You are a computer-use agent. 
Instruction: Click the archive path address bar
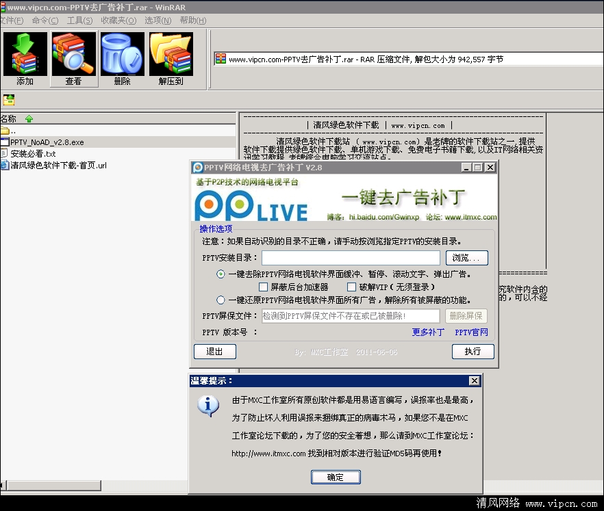[409, 60]
